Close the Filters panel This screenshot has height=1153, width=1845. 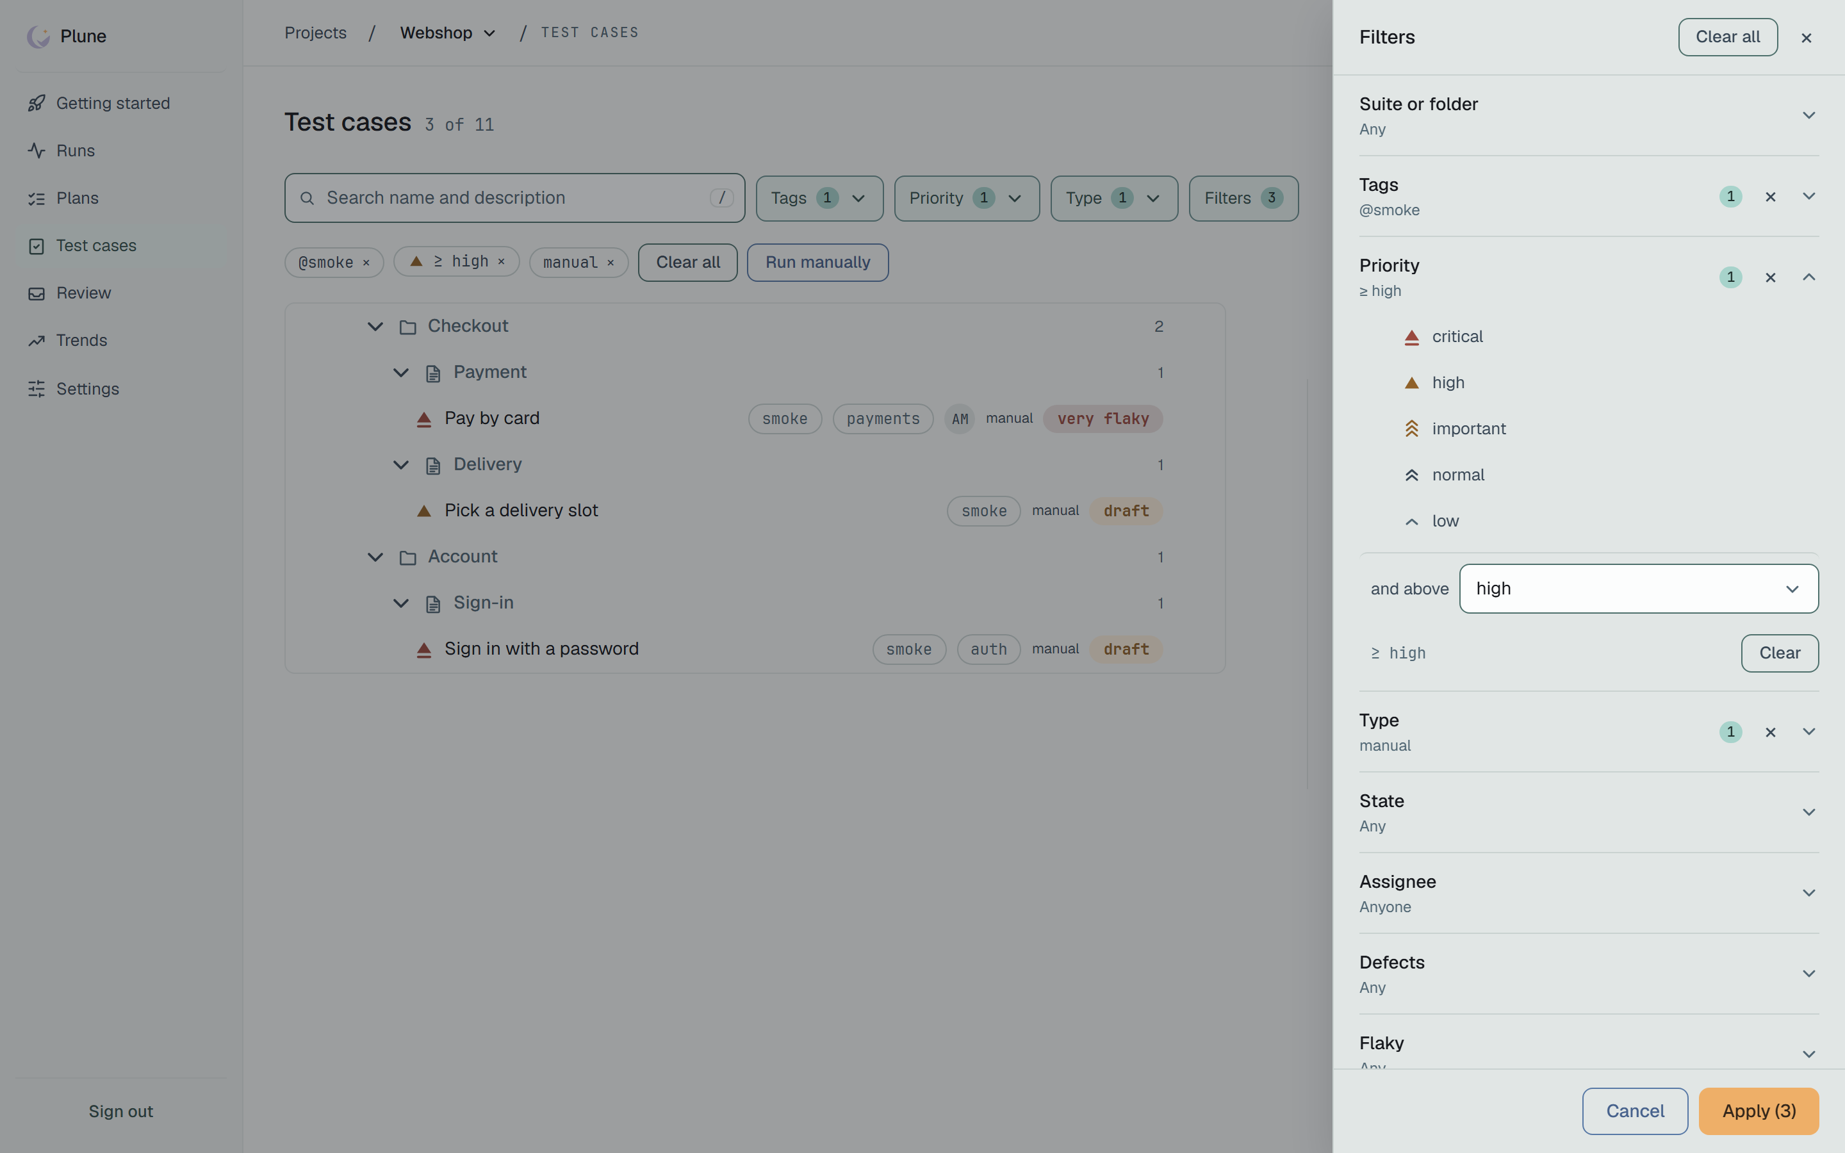tap(1806, 37)
